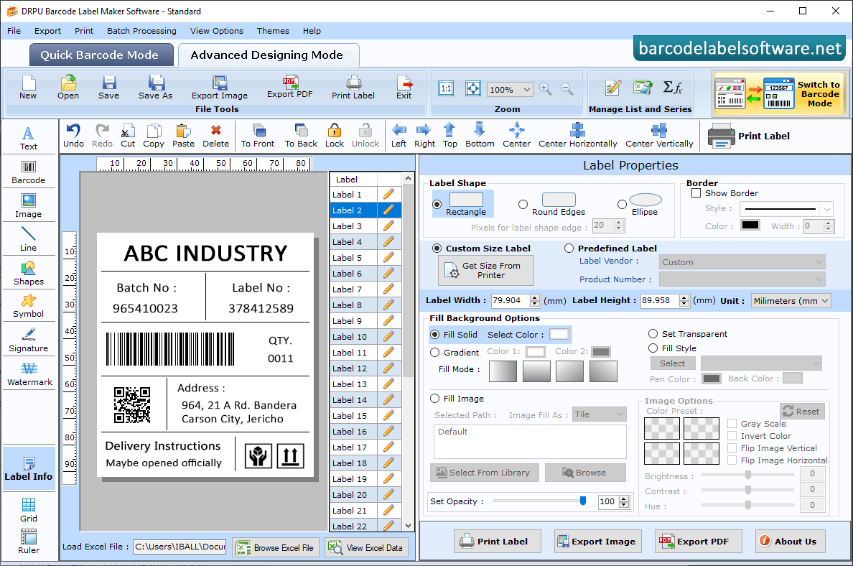Click Get Size From Printer button

(486, 271)
